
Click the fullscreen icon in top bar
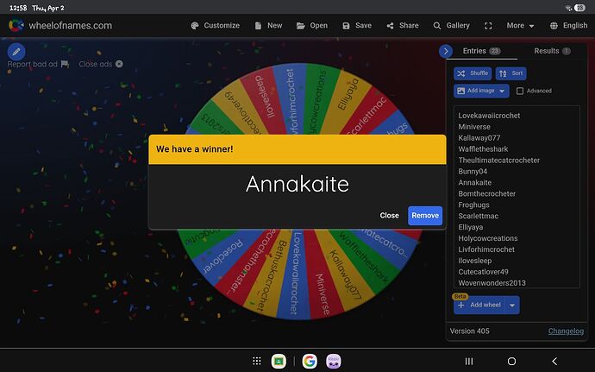[490, 26]
